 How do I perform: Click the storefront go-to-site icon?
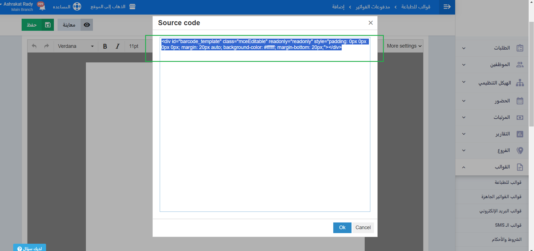point(133,7)
